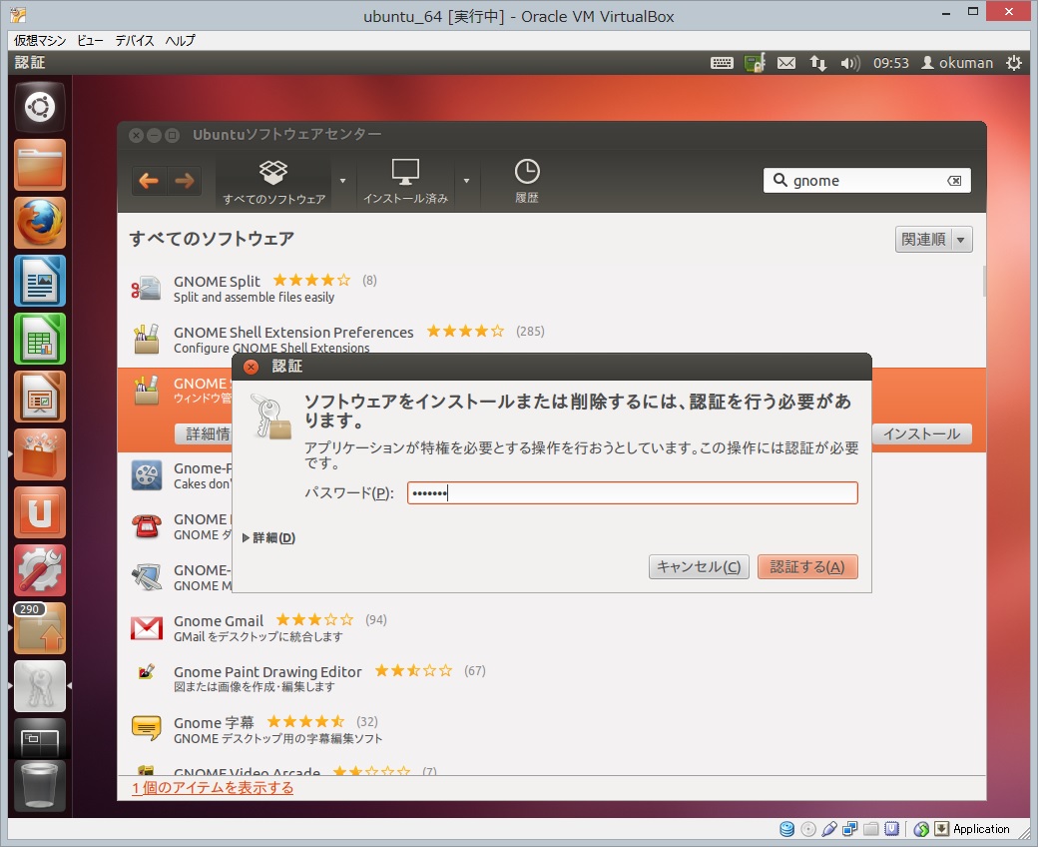This screenshot has height=847, width=1038.
Task: Launch Firefox from the Ubuntu launcher
Action: [x=40, y=223]
